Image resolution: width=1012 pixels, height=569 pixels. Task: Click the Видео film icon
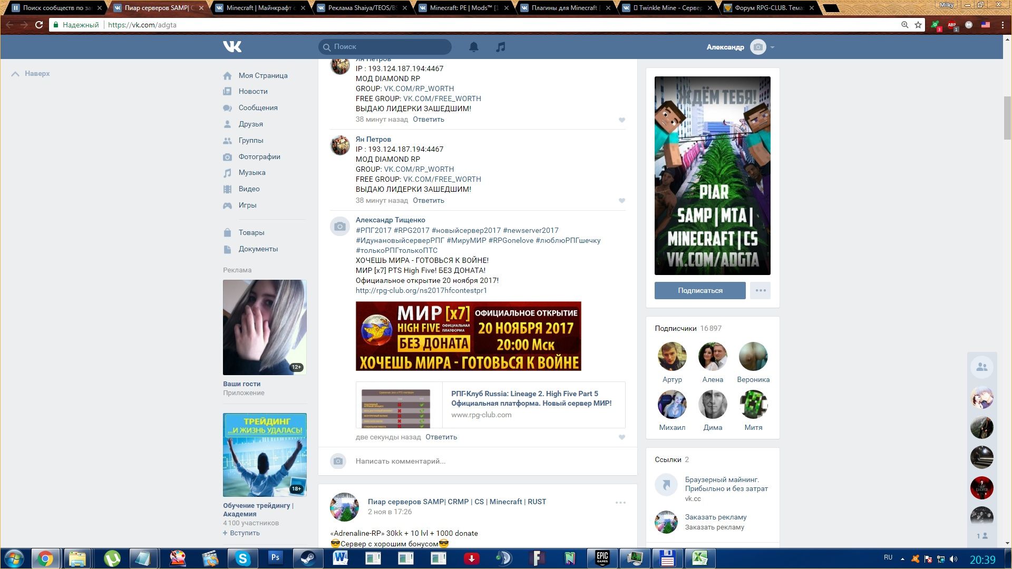(227, 189)
